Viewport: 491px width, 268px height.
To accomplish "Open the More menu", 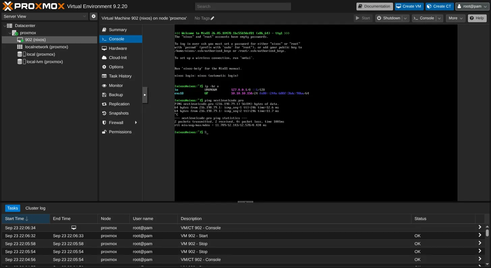I will 455,18.
